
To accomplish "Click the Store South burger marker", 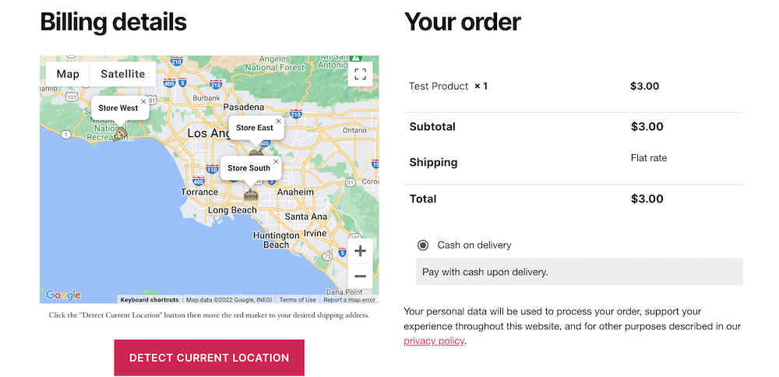I will click(251, 194).
